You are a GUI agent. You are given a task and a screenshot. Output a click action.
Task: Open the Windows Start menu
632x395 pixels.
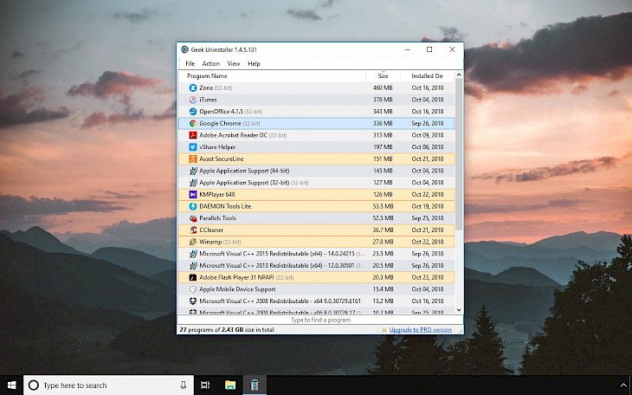tap(12, 385)
